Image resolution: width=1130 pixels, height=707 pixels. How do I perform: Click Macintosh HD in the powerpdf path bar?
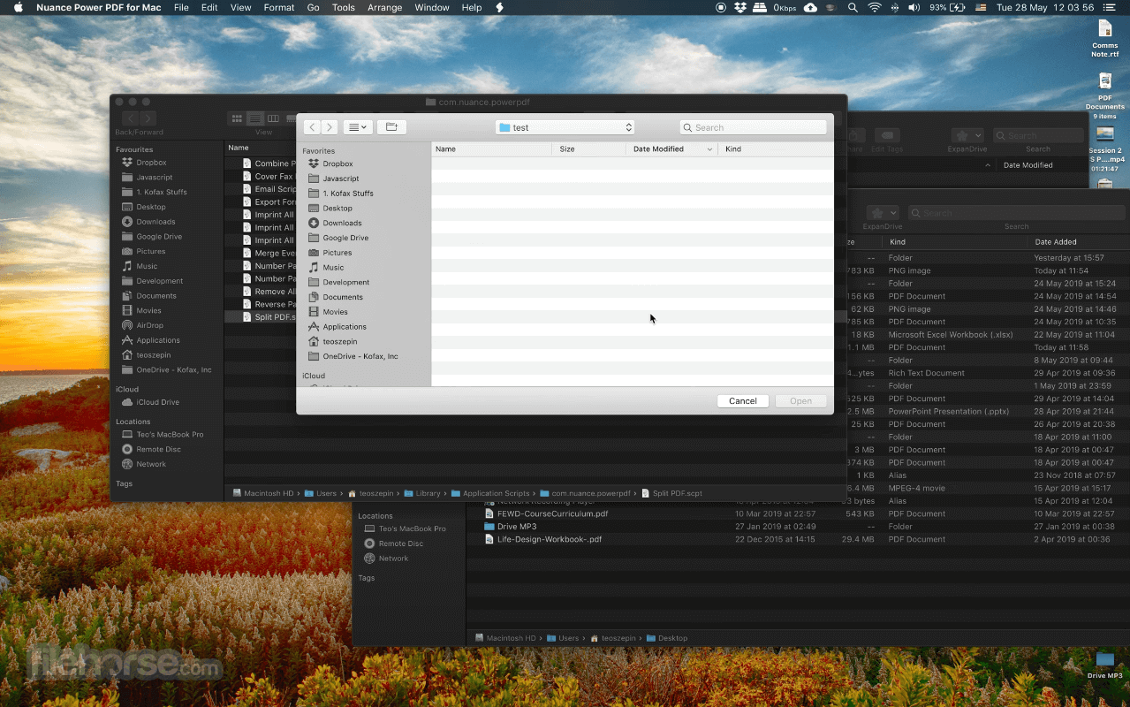click(x=263, y=493)
